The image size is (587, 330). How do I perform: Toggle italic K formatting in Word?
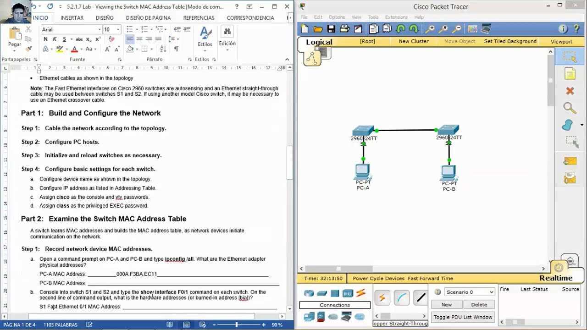[x=55, y=39]
